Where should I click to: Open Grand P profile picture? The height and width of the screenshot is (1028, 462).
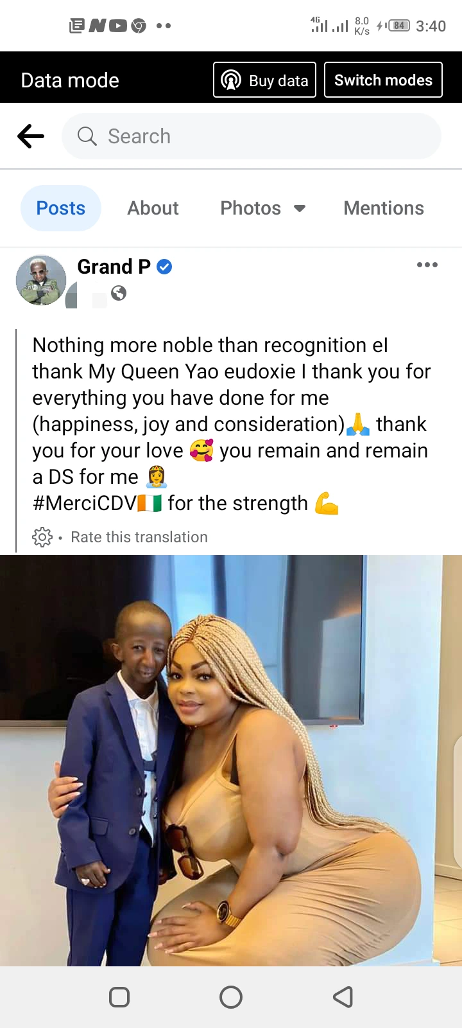click(x=41, y=280)
